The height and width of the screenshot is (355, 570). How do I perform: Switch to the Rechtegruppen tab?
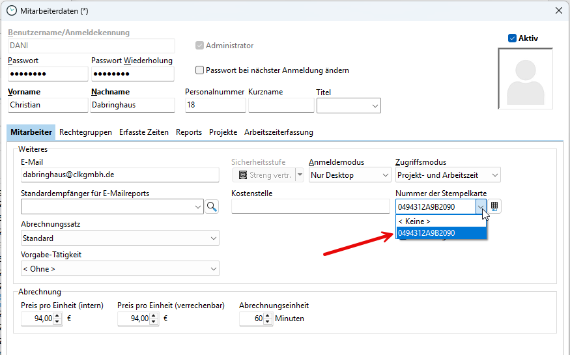[x=85, y=132]
